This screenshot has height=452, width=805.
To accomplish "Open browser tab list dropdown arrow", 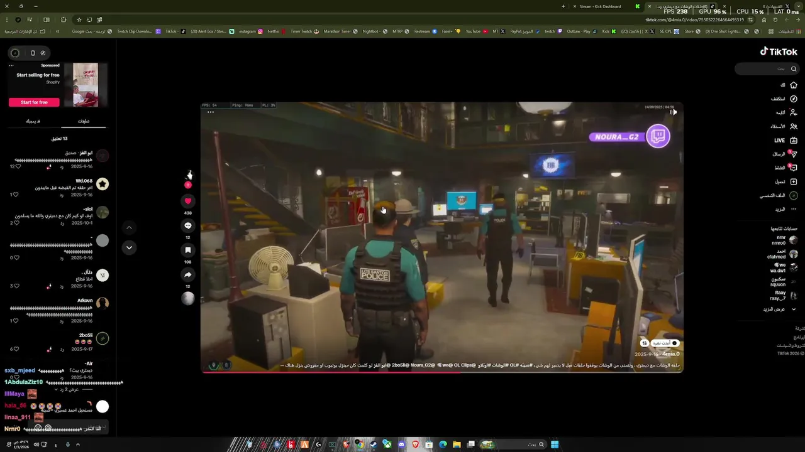I will pos(798,6).
